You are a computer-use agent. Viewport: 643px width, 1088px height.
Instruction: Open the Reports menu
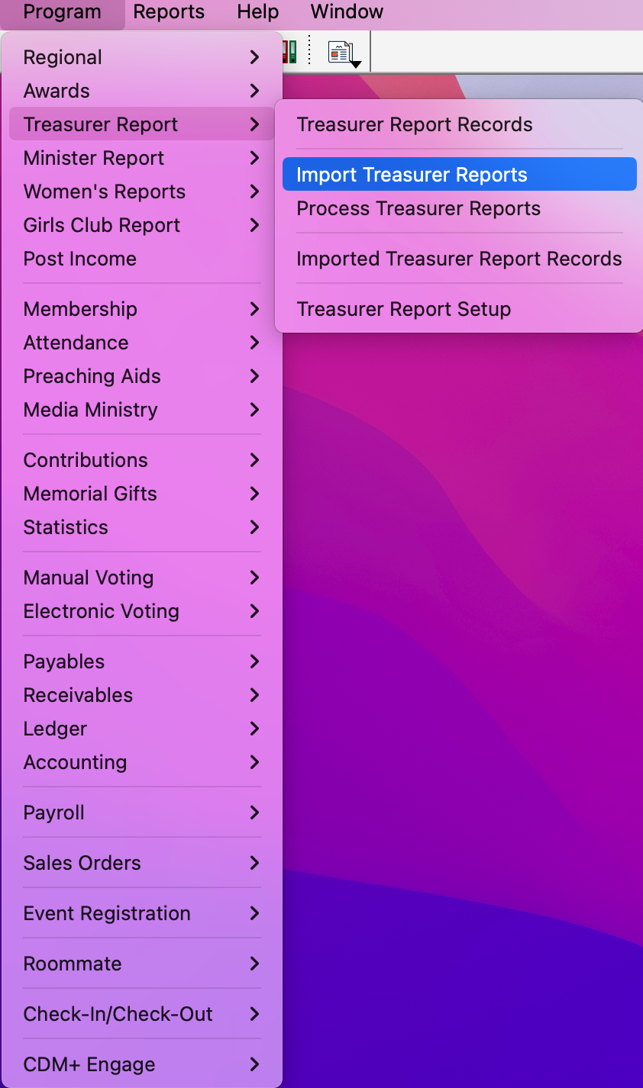168,12
